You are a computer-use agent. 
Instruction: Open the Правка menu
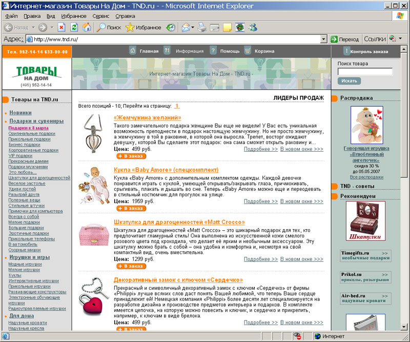tap(32, 16)
